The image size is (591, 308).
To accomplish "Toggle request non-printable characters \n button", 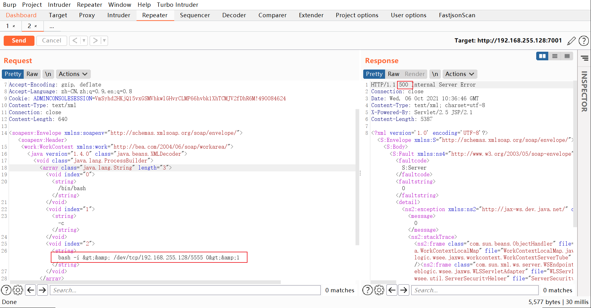I will click(48, 74).
